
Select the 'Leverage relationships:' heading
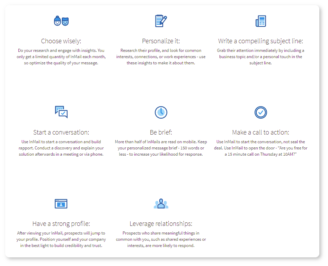(161, 223)
